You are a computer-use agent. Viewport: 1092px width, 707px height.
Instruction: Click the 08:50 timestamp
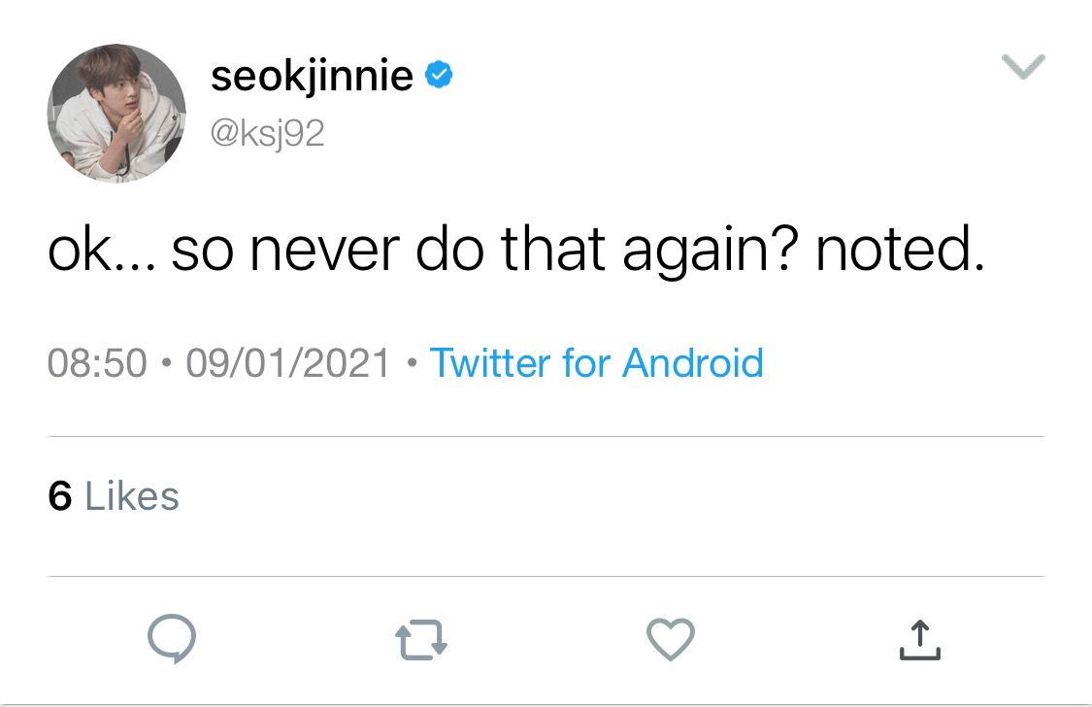click(97, 363)
